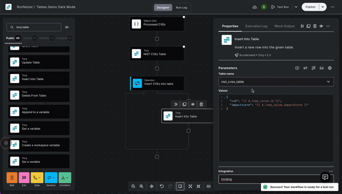Click the zoom in magnifier on canvas toolbar
The width and height of the screenshot is (342, 194).
pyautogui.click(x=141, y=186)
